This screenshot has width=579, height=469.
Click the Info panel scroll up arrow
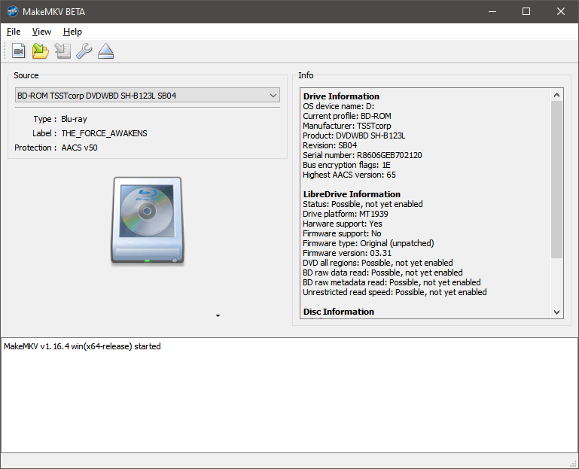coord(557,96)
